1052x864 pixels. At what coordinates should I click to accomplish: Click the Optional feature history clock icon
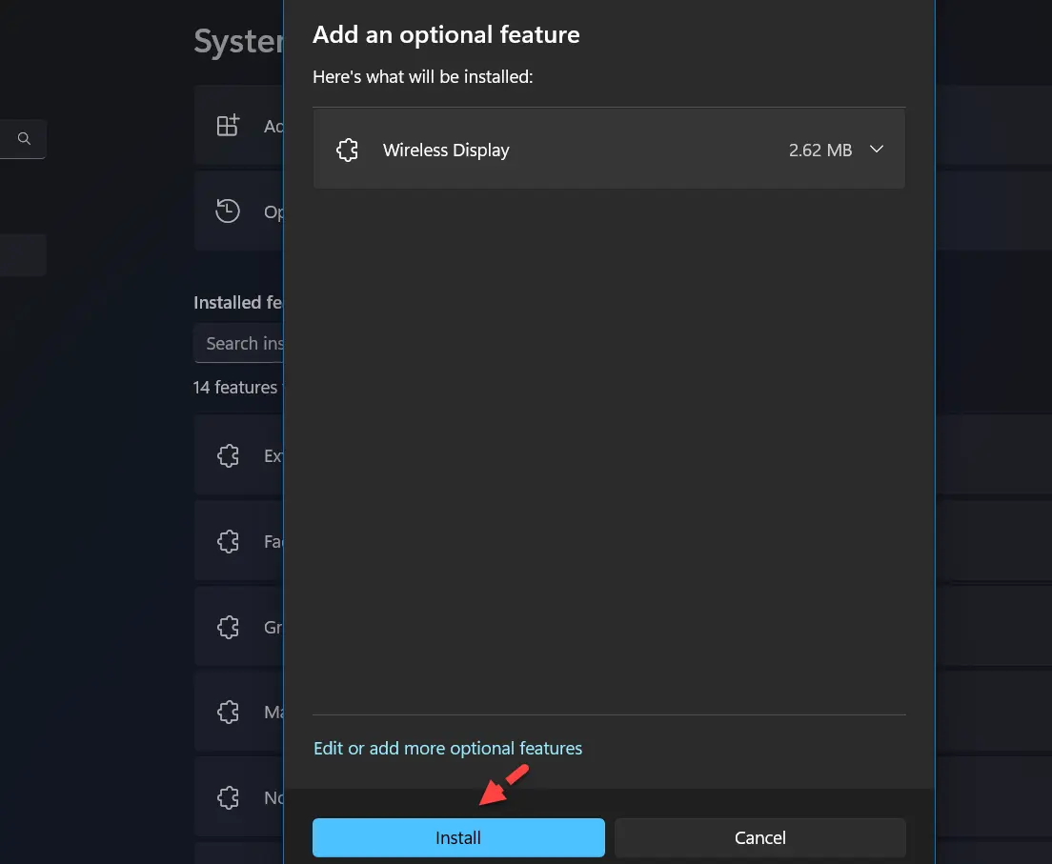point(228,211)
